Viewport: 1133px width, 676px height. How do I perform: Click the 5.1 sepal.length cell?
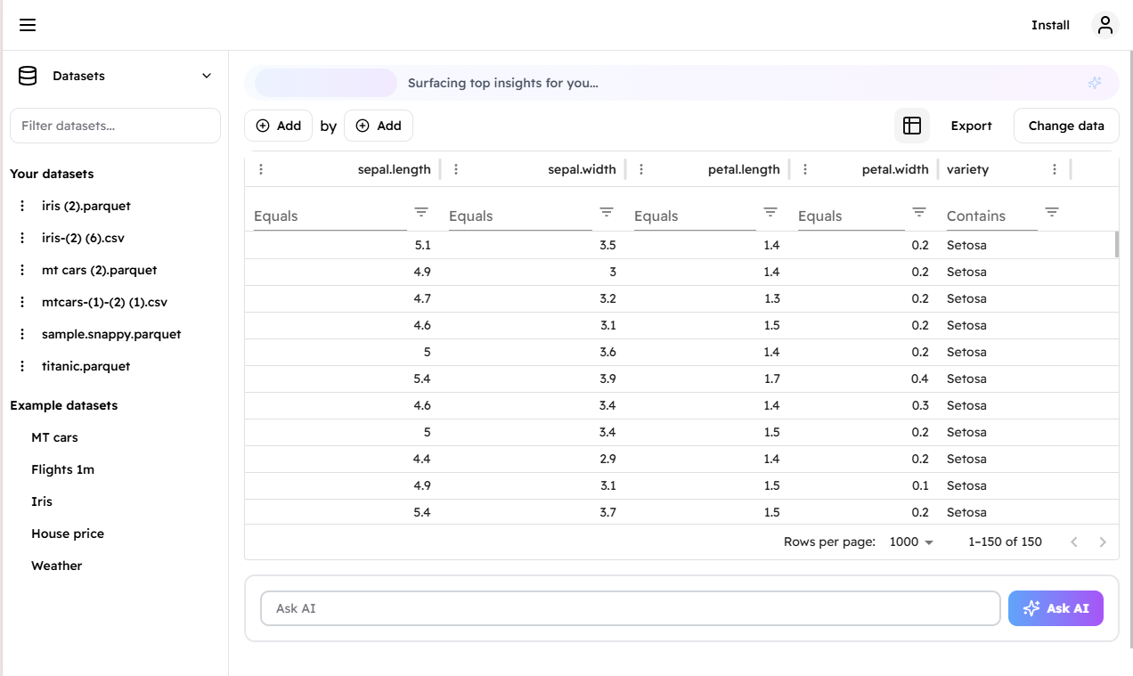click(343, 245)
